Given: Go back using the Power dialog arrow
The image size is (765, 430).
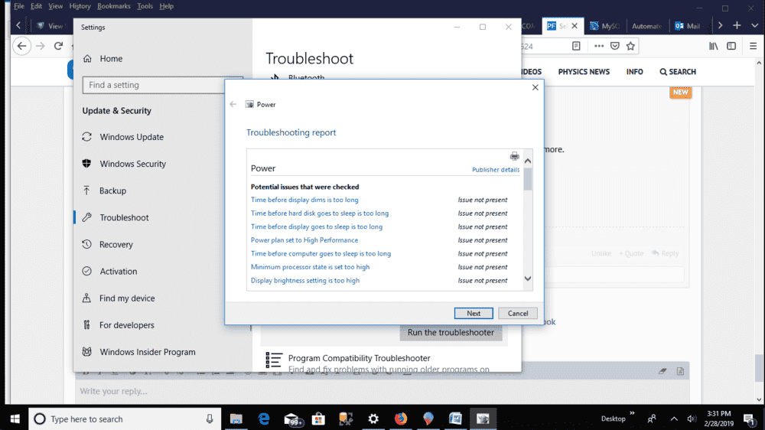Looking at the screenshot, I should (x=233, y=104).
